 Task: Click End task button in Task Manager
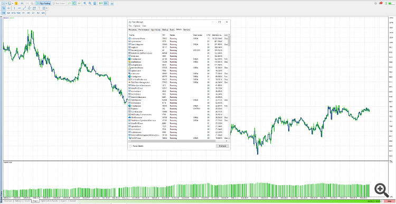coord(222,146)
